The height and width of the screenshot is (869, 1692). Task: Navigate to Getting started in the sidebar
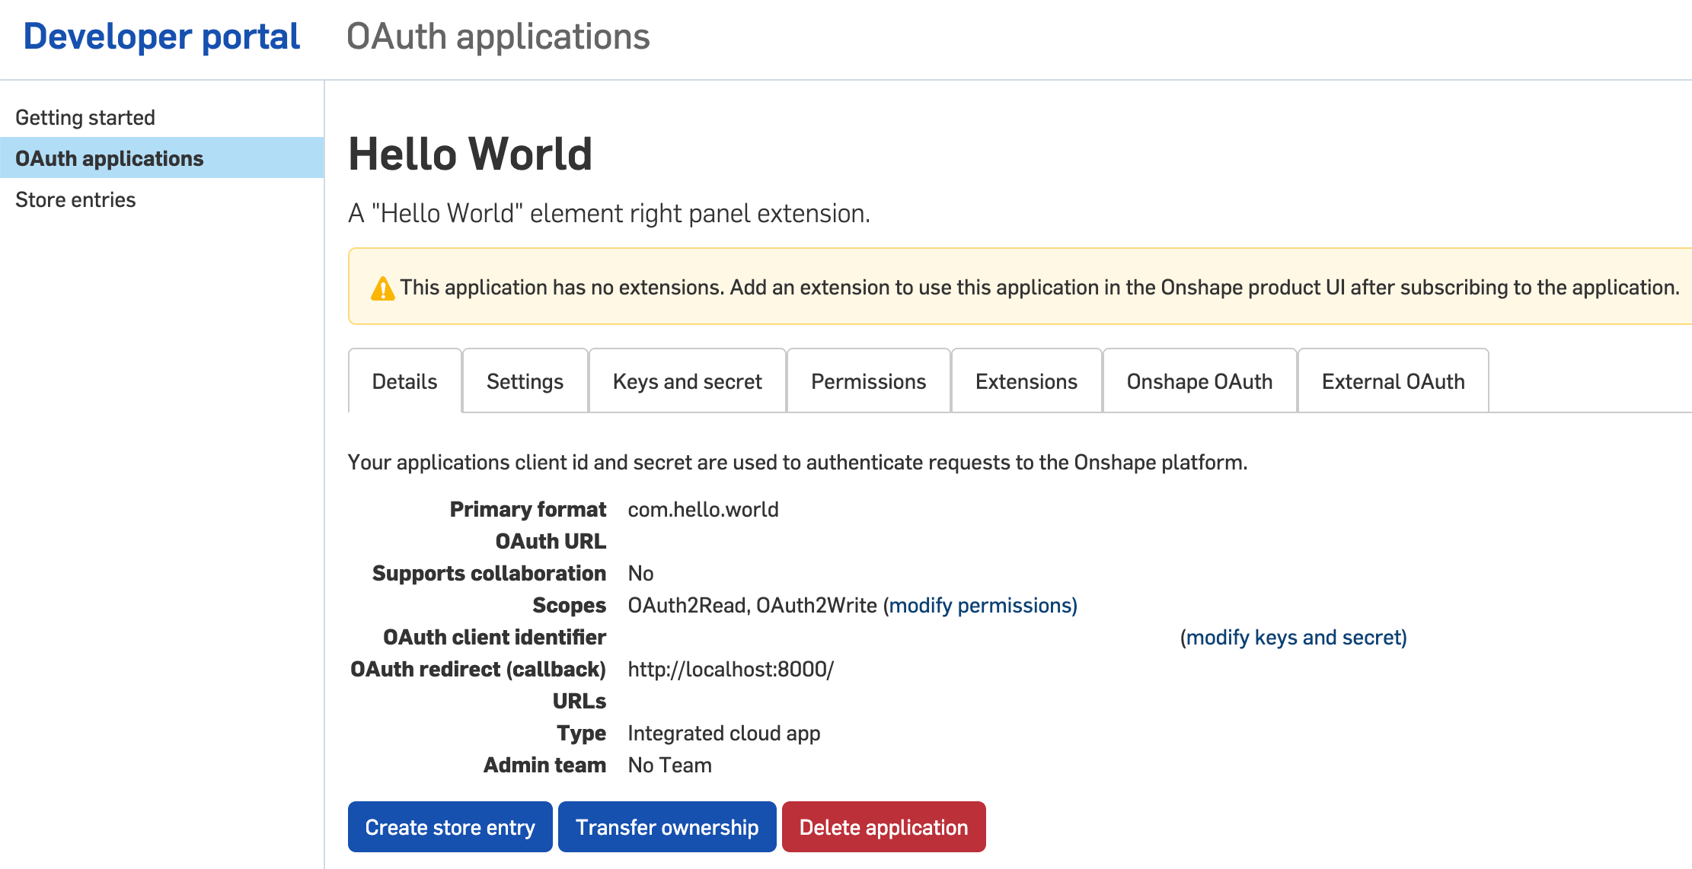tap(86, 116)
